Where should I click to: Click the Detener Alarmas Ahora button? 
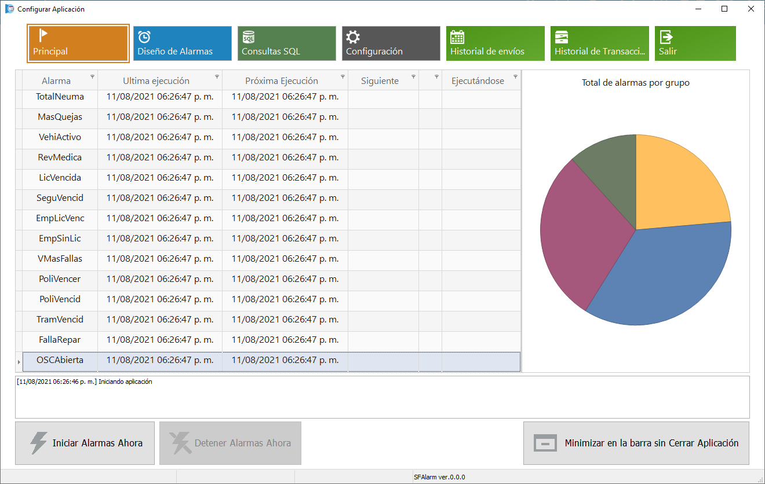pyautogui.click(x=230, y=443)
